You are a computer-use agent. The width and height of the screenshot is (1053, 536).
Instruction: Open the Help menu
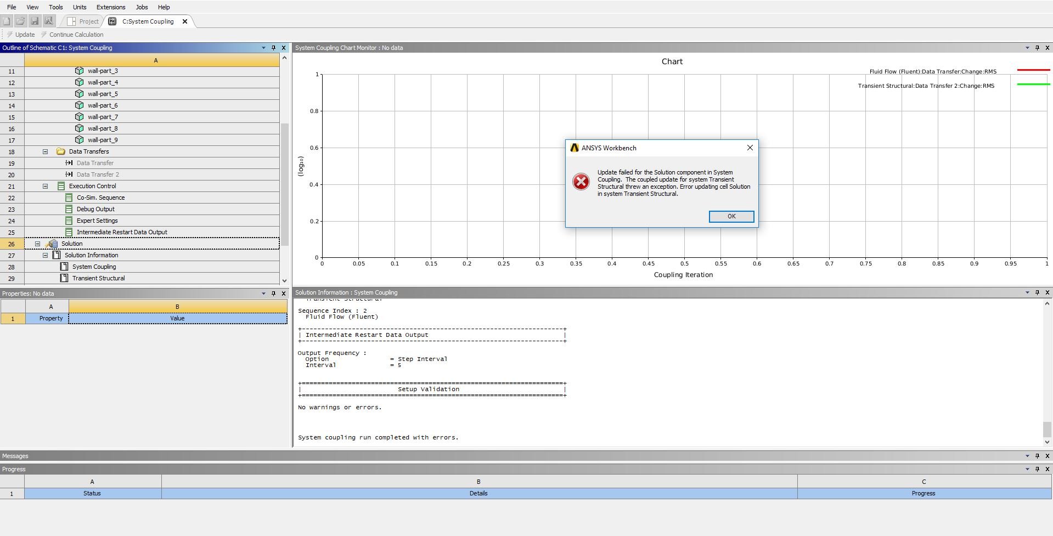pyautogui.click(x=164, y=7)
